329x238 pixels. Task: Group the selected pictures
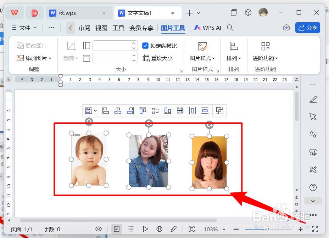click(220, 111)
